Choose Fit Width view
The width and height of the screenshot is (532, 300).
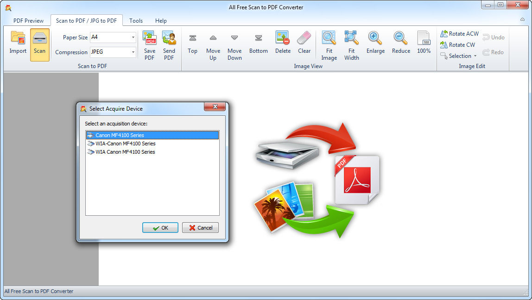pos(351,45)
